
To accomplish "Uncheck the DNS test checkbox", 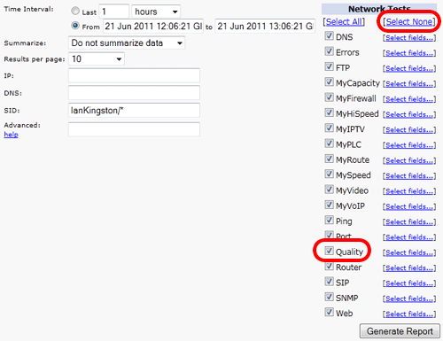I will point(329,36).
